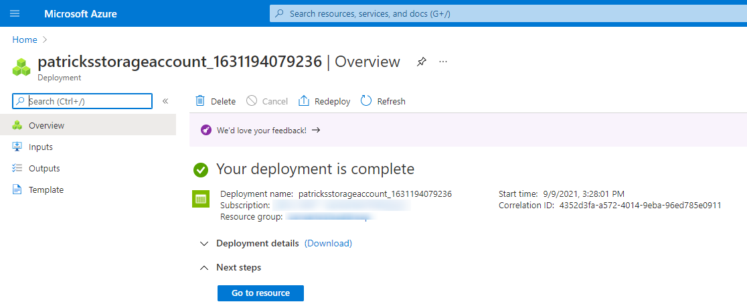Click the green storage resource icon
The width and height of the screenshot is (747, 306).
(201, 200)
